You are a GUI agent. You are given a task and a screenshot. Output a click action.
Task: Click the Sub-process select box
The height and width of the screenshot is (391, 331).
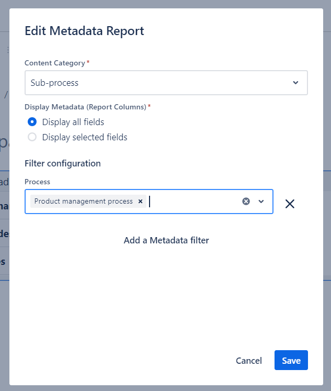point(157,83)
